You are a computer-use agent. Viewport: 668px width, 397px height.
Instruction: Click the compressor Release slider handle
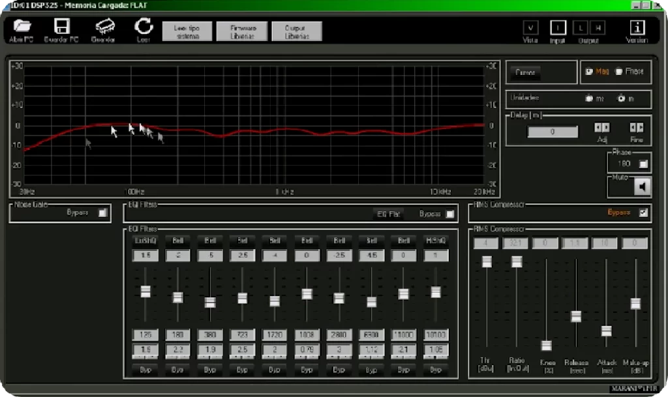click(575, 317)
